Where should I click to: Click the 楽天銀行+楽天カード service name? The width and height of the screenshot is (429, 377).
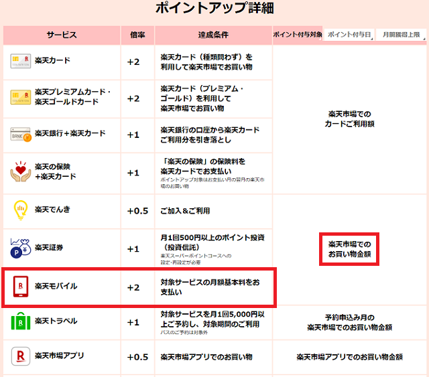70,133
